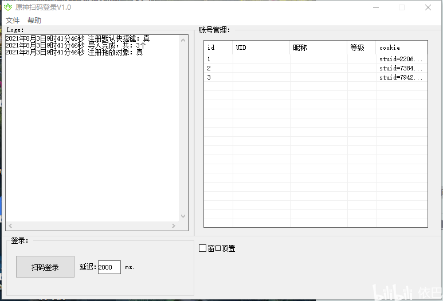Viewport: 443px width, 301px height.
Task: Click the 昵称 column header
Action: pos(319,47)
